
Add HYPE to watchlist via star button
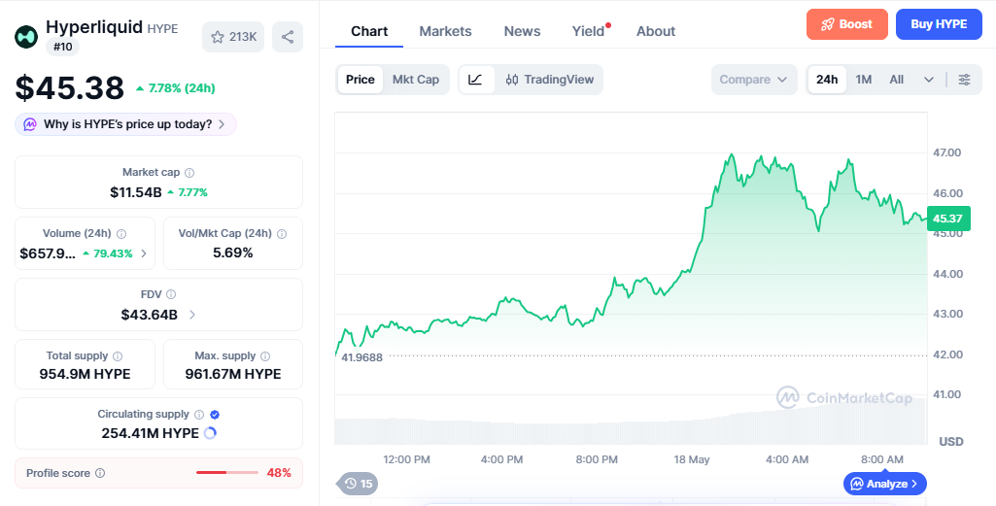tap(233, 37)
